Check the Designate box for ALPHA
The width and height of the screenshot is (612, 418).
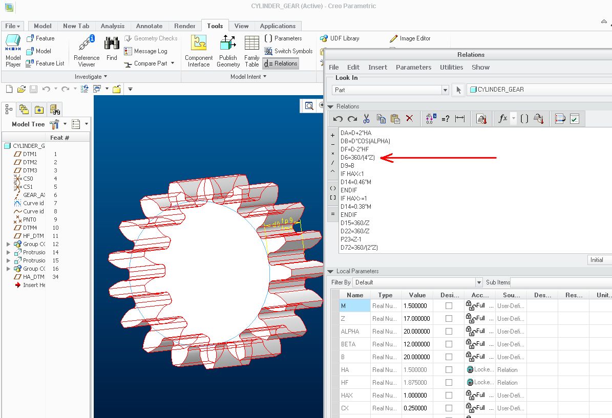pos(449,332)
